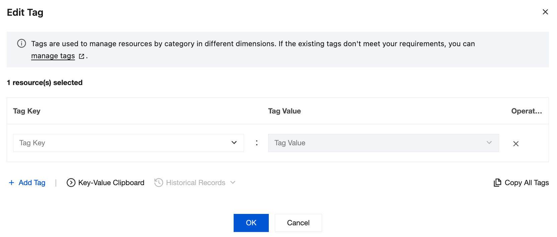Click the plus icon for Add Tag

[11, 182]
